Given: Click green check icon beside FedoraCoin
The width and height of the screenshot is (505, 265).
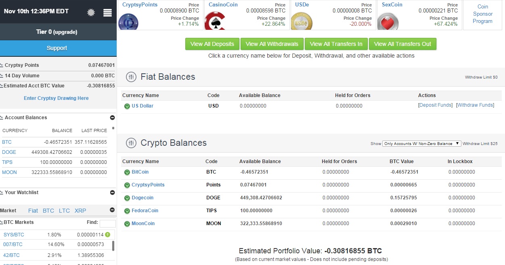Looking at the screenshot, I should 127,211.
